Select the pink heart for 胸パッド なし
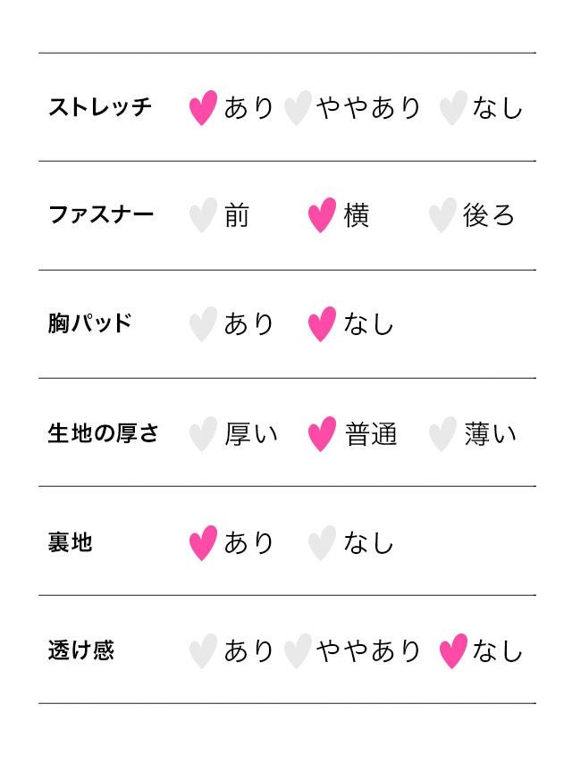Image resolution: width=572 pixels, height=763 pixels. click(322, 324)
